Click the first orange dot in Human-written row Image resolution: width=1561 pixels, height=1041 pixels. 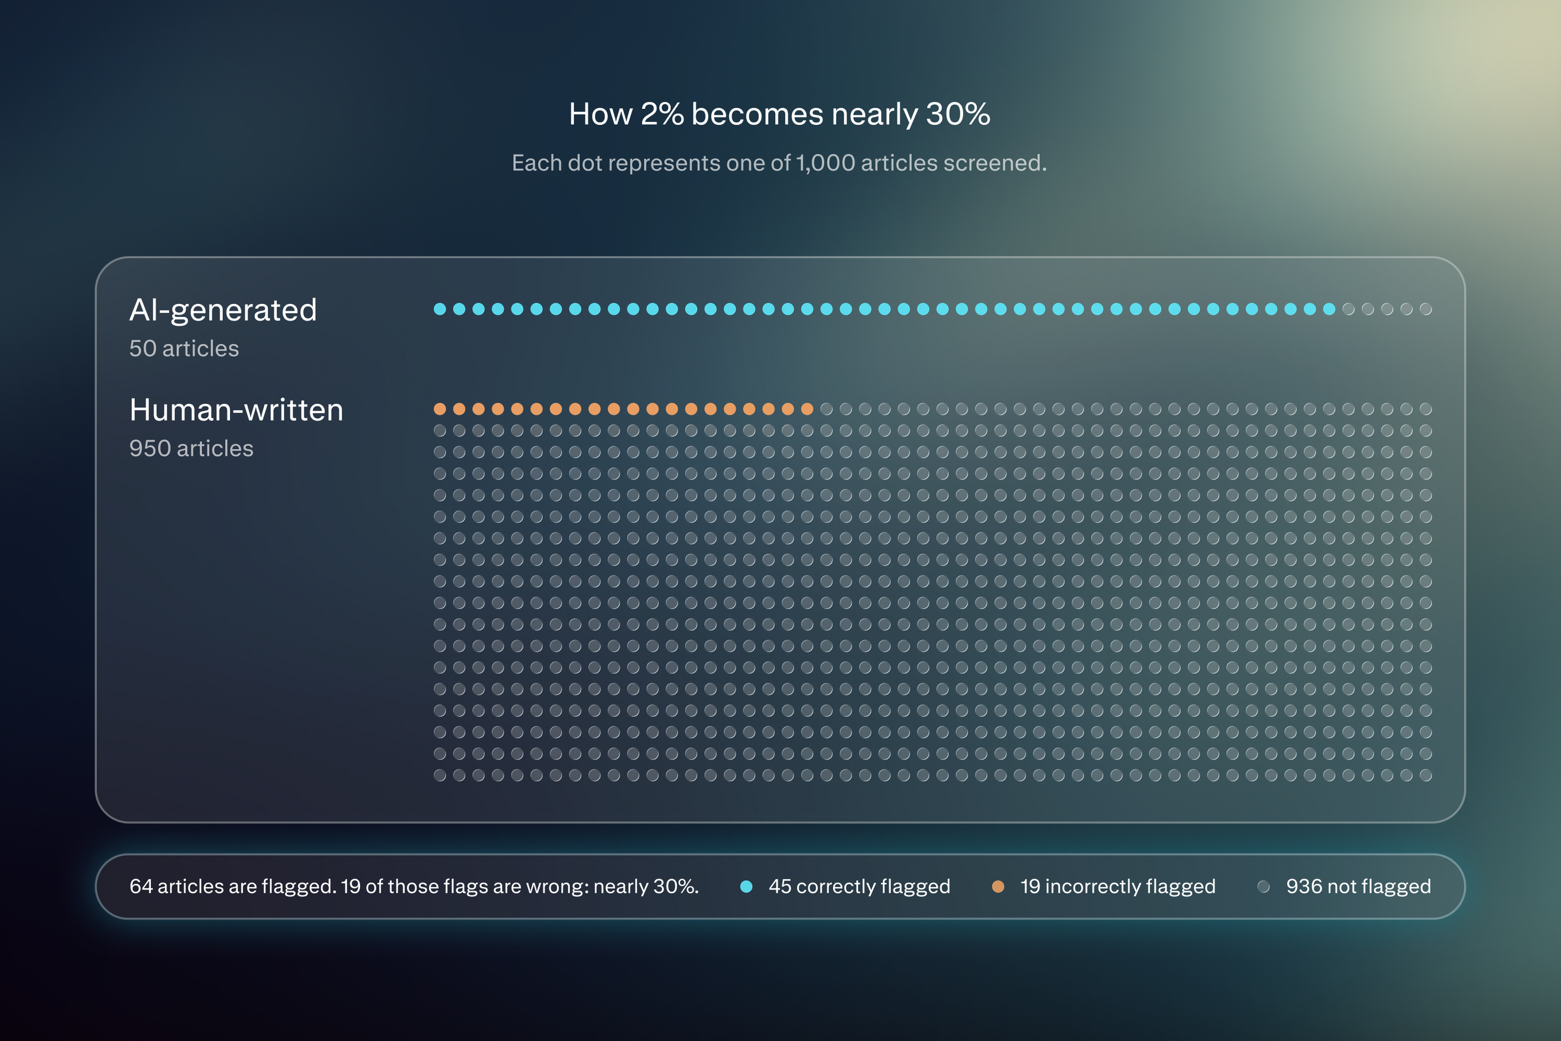(439, 409)
